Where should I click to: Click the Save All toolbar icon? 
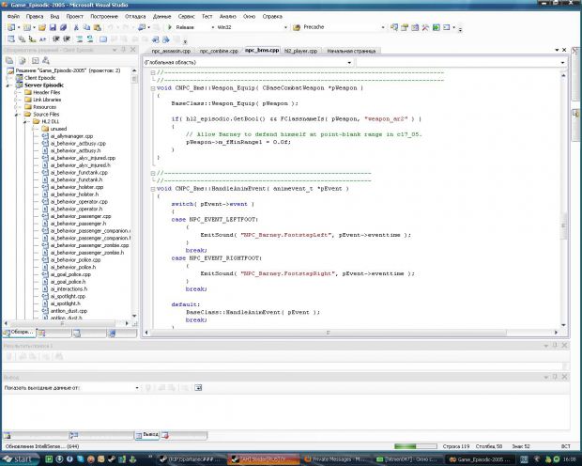click(64, 27)
